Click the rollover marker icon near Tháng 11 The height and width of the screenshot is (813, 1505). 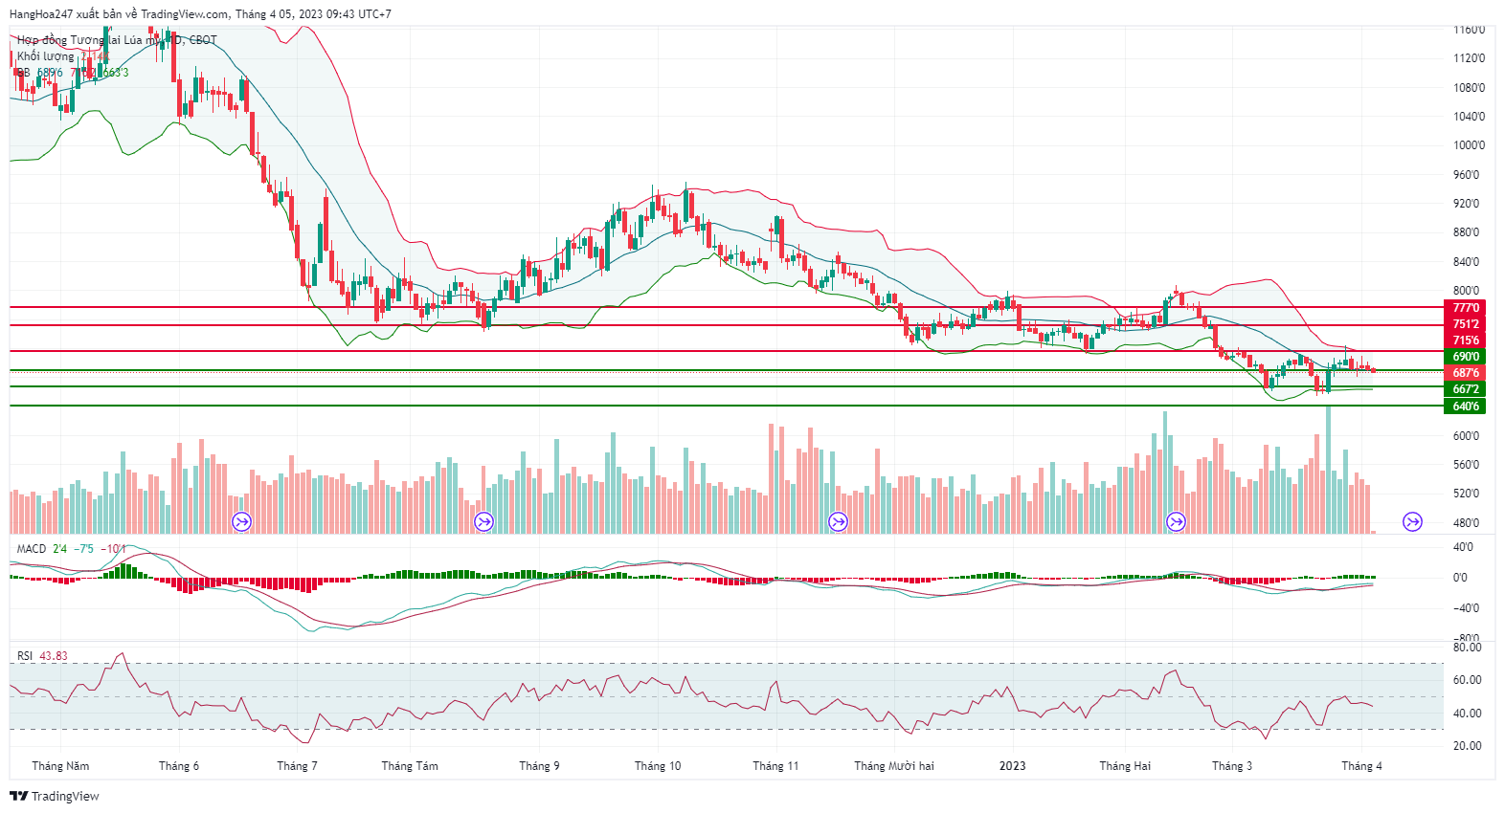[x=839, y=522]
